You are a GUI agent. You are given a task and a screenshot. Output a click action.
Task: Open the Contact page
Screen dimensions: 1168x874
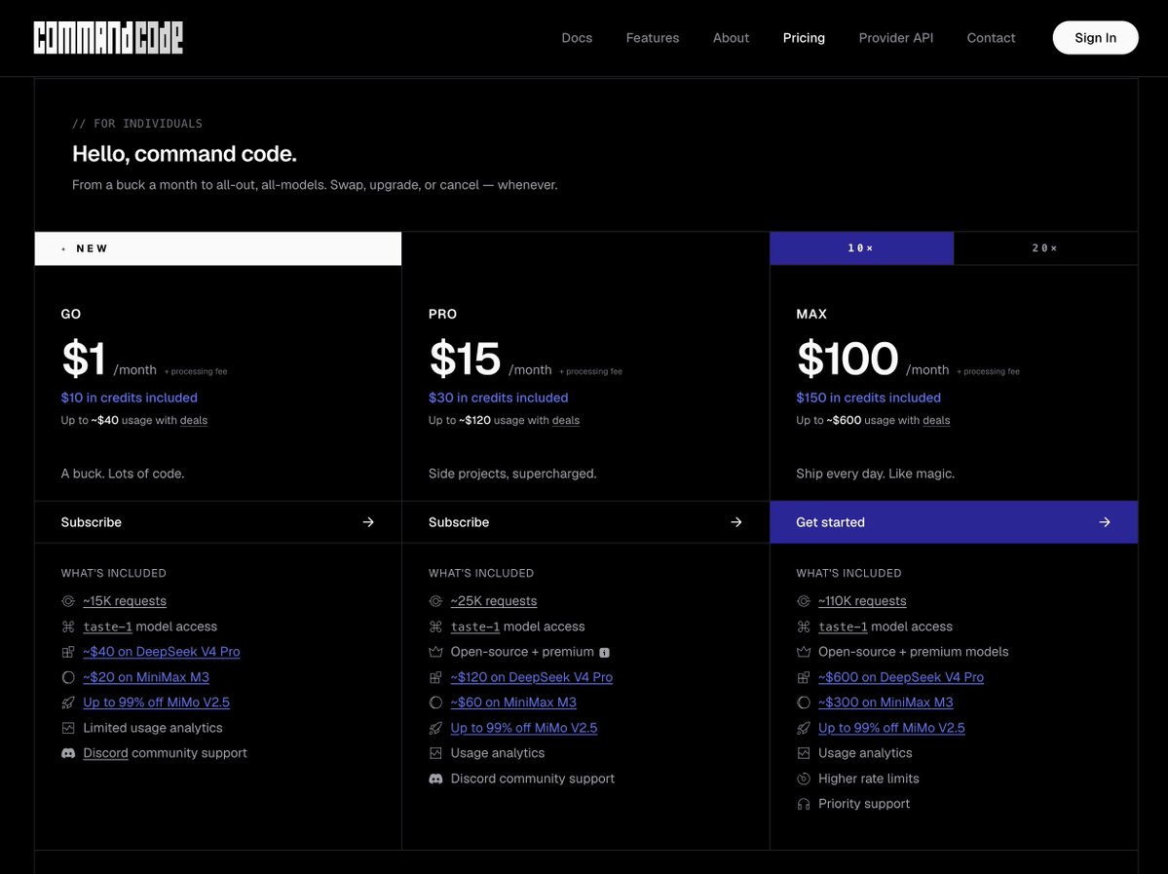pyautogui.click(x=991, y=38)
